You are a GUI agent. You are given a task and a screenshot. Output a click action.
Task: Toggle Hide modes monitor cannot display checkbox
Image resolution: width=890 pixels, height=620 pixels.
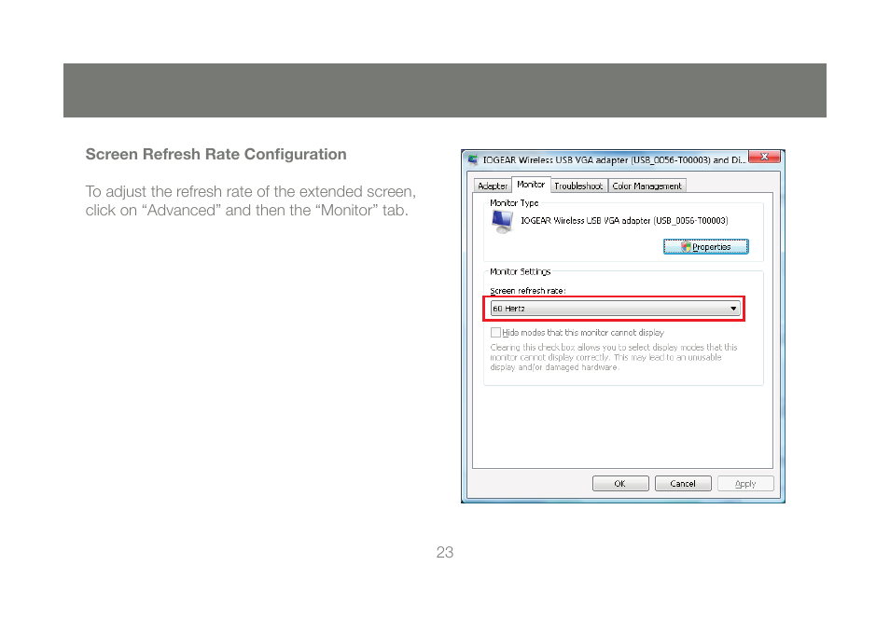click(495, 333)
